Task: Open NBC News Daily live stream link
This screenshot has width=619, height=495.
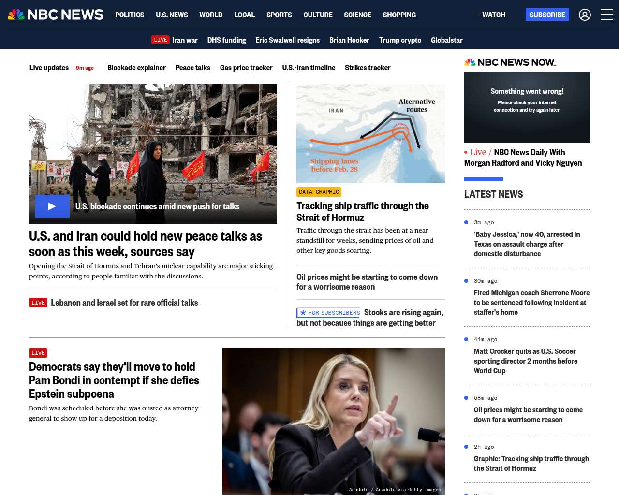Action: click(x=523, y=158)
